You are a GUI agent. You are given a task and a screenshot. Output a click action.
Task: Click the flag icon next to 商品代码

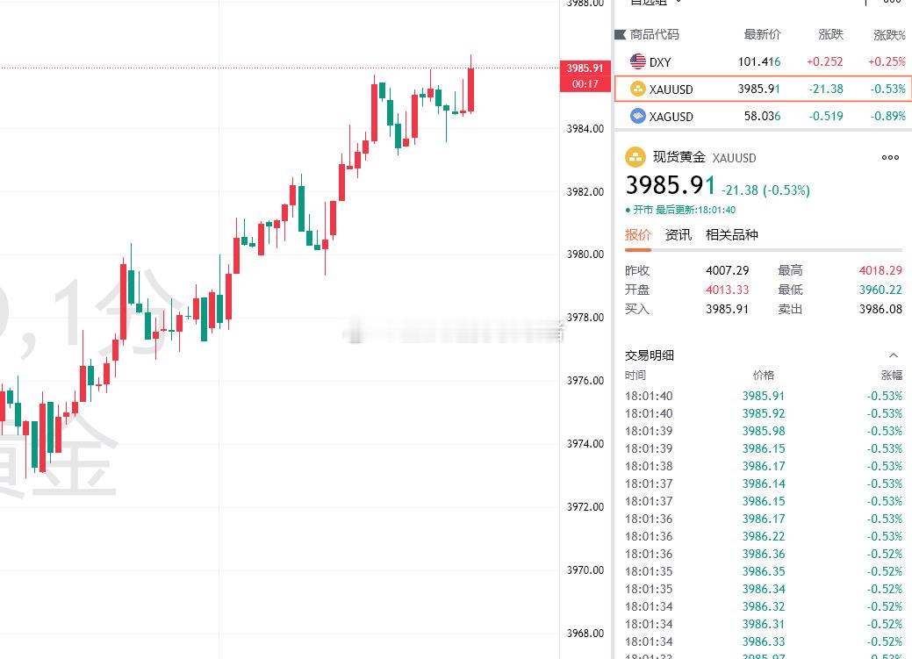pyautogui.click(x=620, y=35)
